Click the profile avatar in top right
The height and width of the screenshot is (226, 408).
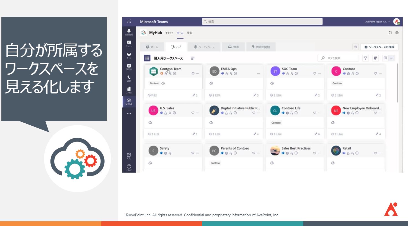(396, 21)
